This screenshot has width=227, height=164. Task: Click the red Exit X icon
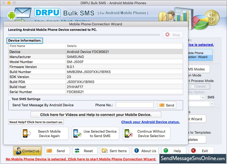pos(193,151)
